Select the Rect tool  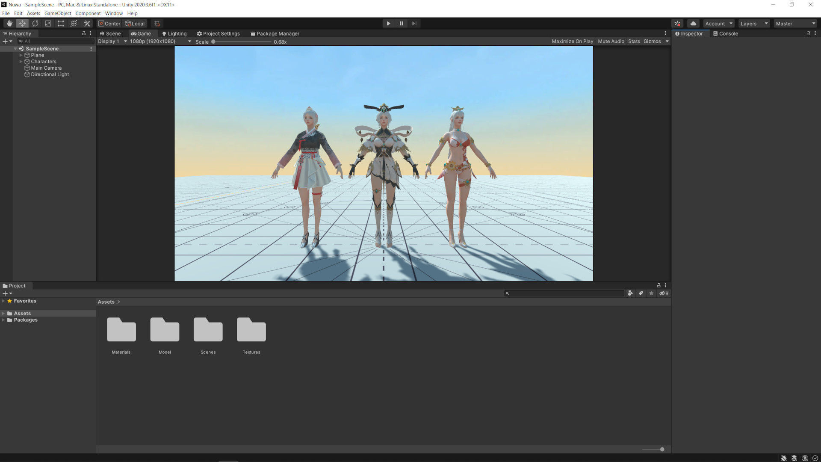click(61, 24)
